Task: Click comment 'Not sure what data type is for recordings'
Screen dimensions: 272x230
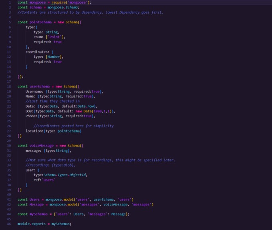Action: [x=69, y=160]
